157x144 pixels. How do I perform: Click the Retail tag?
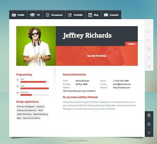pos(41,110)
